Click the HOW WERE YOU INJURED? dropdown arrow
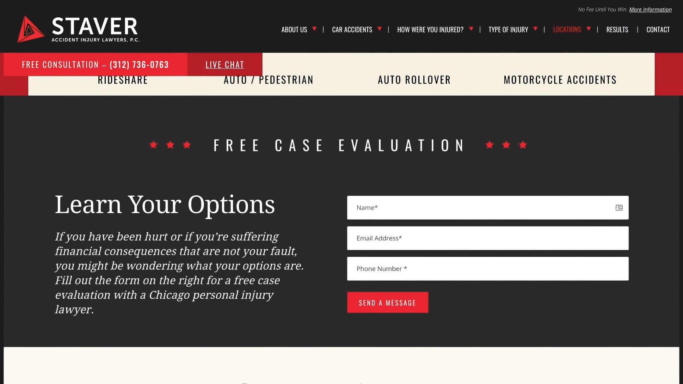The width and height of the screenshot is (683, 384). point(471,29)
